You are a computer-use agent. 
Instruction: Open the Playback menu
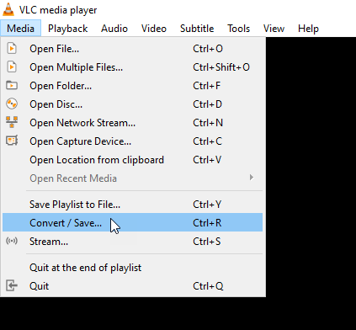pos(67,29)
